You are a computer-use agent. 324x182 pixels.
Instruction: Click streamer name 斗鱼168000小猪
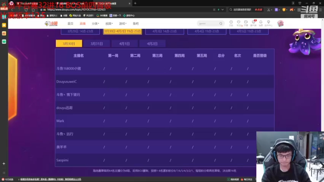tap(68, 68)
